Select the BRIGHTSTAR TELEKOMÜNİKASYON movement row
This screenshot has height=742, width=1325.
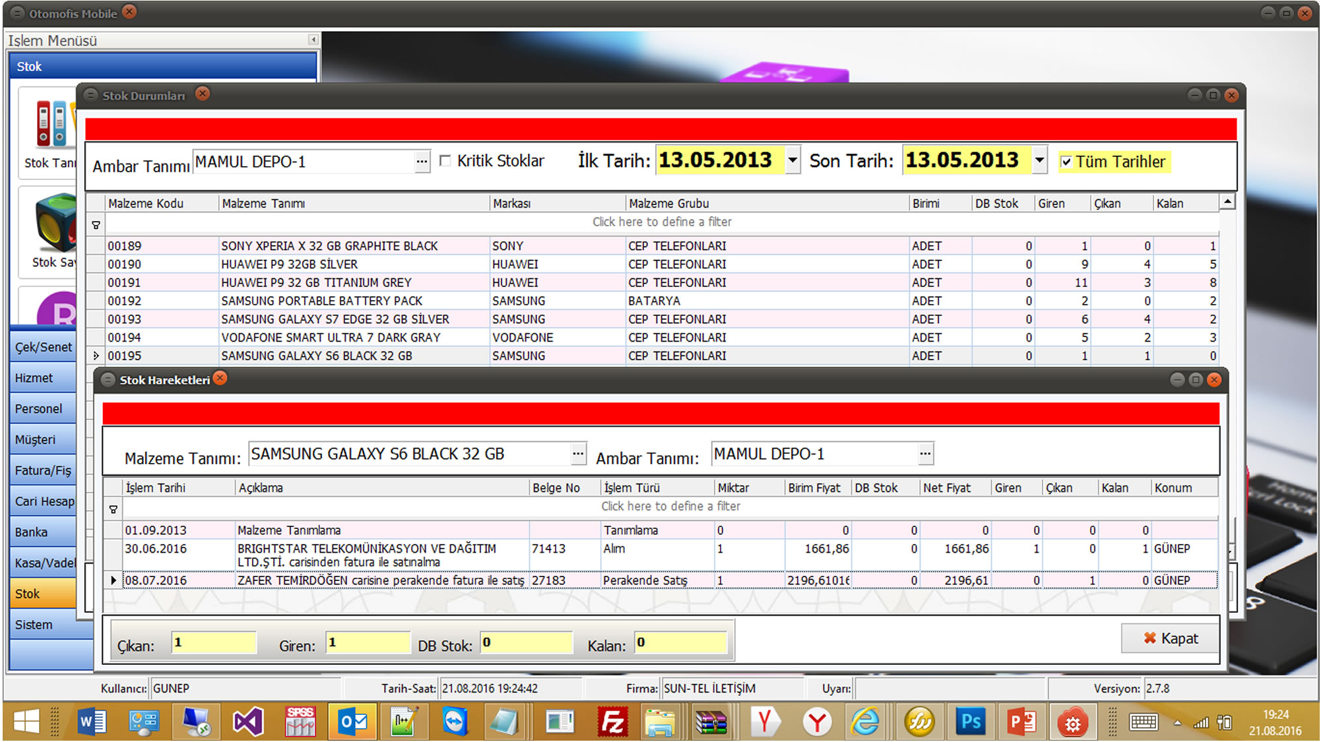[x=670, y=555]
